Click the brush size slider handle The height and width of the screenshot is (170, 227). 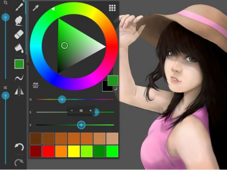point(6,17)
